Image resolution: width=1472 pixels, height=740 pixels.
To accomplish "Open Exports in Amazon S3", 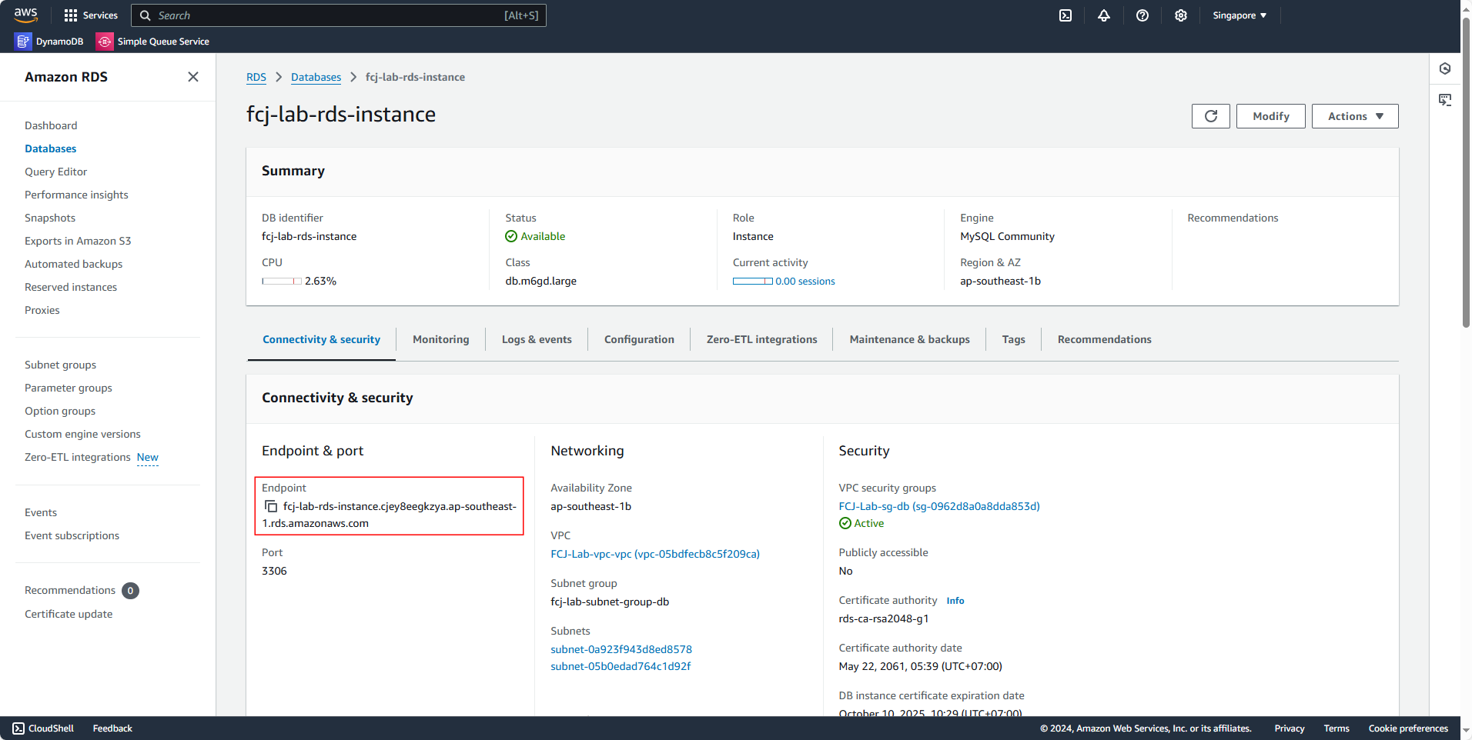I will pos(78,241).
